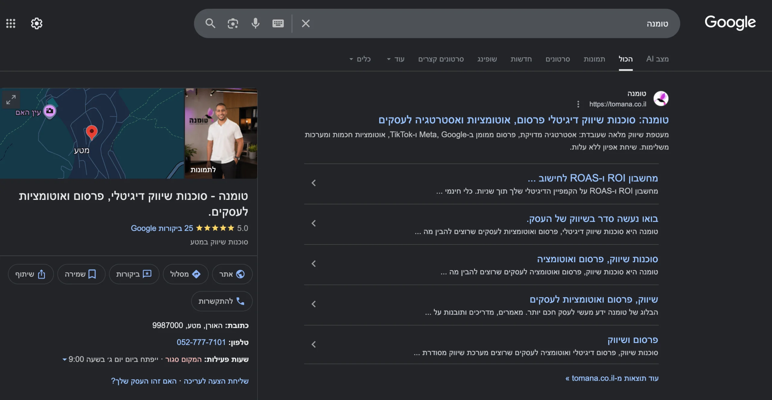The height and width of the screenshot is (400, 772).
Task: Open the settings gear
Action: 36,23
